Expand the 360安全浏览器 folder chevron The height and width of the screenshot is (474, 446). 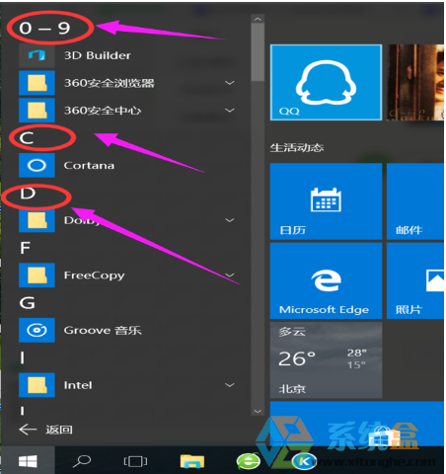230,83
